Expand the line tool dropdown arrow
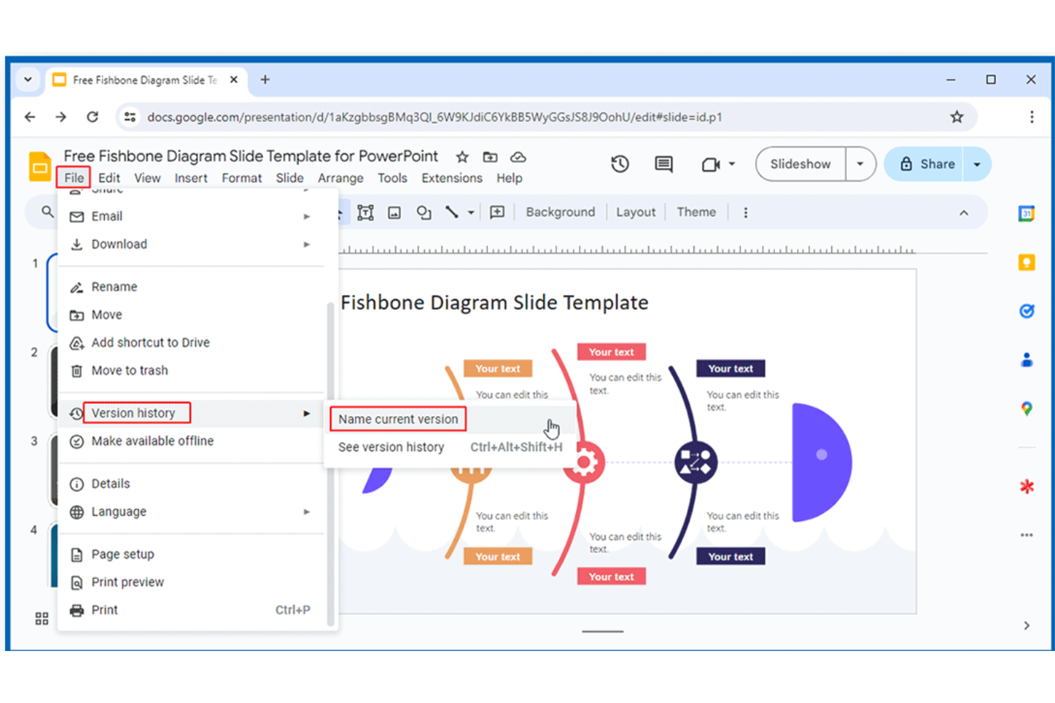The width and height of the screenshot is (1055, 703). click(470, 212)
